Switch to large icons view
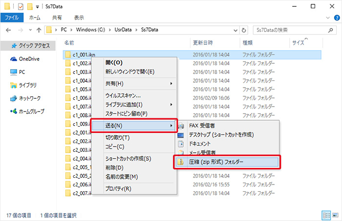The width and height of the screenshot is (342, 221). coord(336,216)
